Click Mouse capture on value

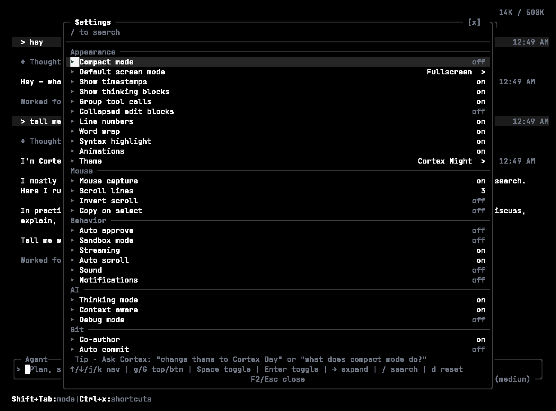point(481,181)
